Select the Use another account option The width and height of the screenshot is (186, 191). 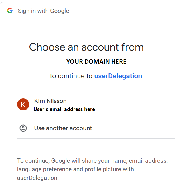click(96, 128)
